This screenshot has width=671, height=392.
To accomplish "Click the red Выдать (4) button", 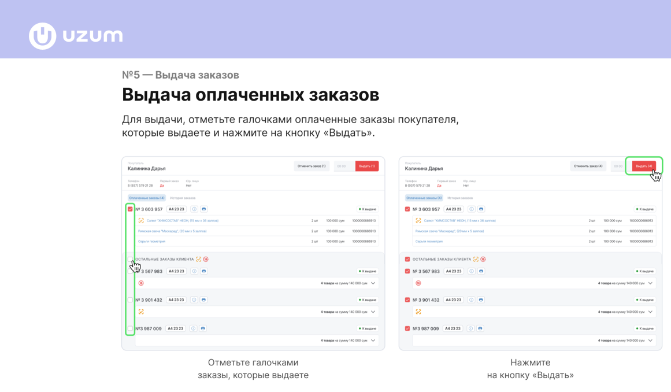I will tap(644, 166).
